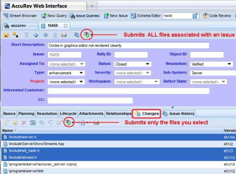Open the Resolution dropdown showing Verified

[x=211, y=64]
